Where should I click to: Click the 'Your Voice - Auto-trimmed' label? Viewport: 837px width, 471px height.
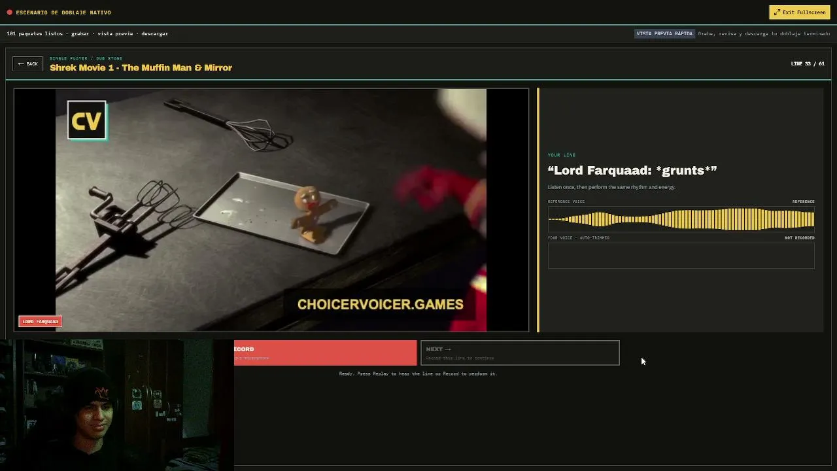pyautogui.click(x=579, y=237)
